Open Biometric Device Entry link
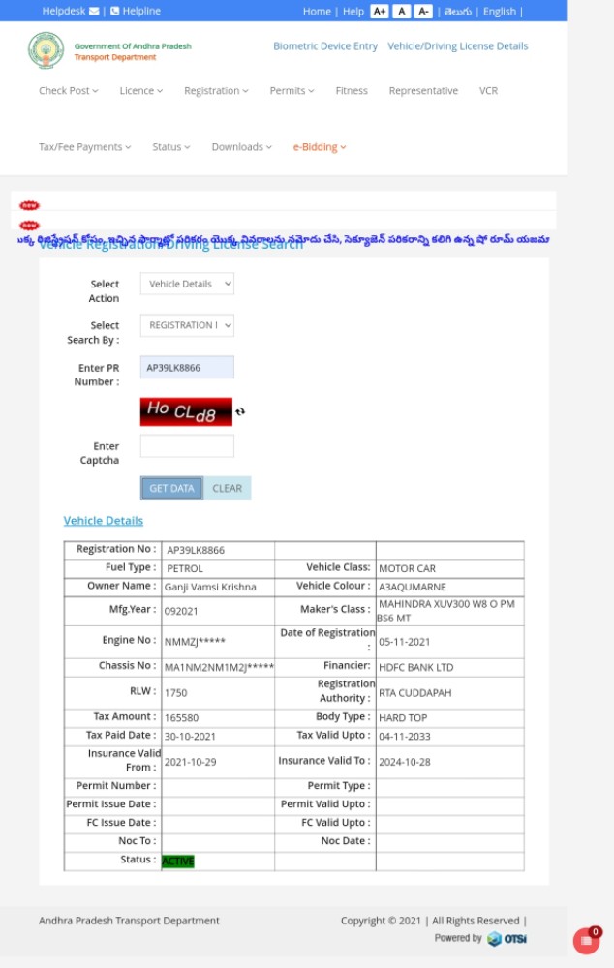Viewport: 614px width, 968px height. pos(324,45)
